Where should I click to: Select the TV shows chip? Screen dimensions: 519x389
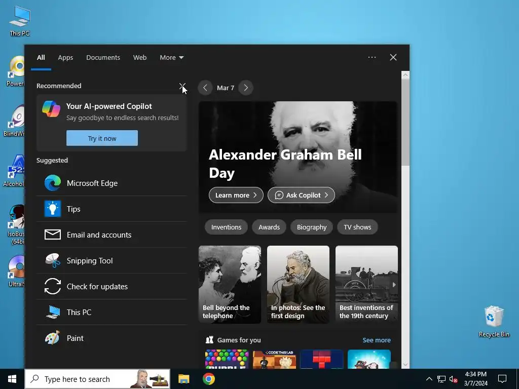pyautogui.click(x=357, y=227)
